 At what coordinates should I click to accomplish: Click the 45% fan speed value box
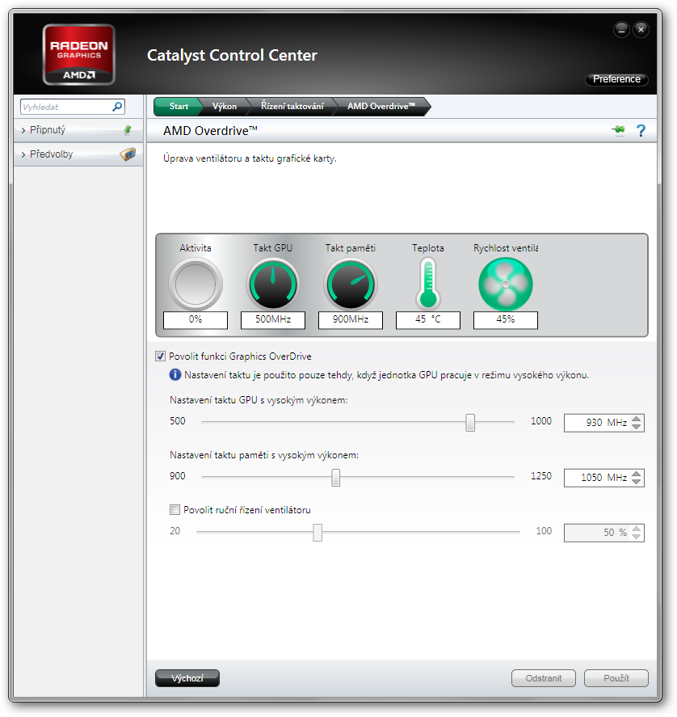click(506, 319)
